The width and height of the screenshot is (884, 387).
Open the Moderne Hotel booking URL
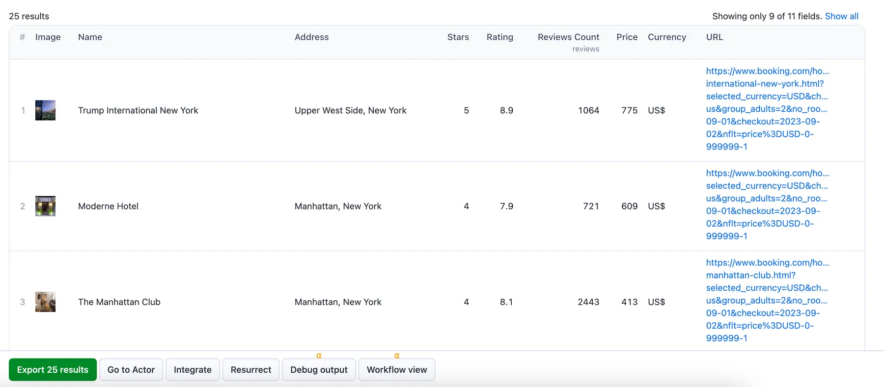[x=767, y=205]
